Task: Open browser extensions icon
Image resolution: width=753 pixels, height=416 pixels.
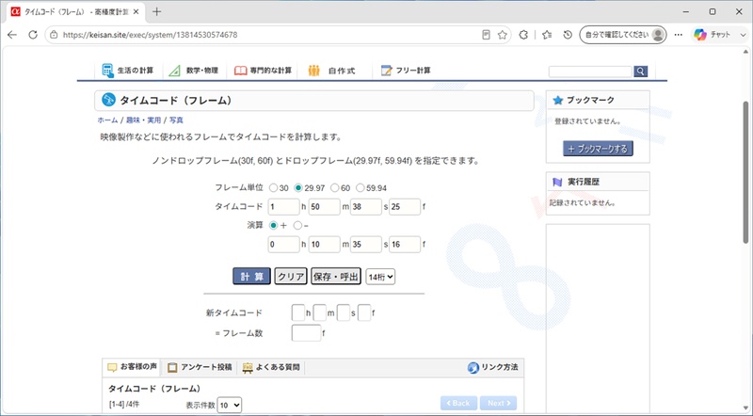Action: click(x=523, y=35)
